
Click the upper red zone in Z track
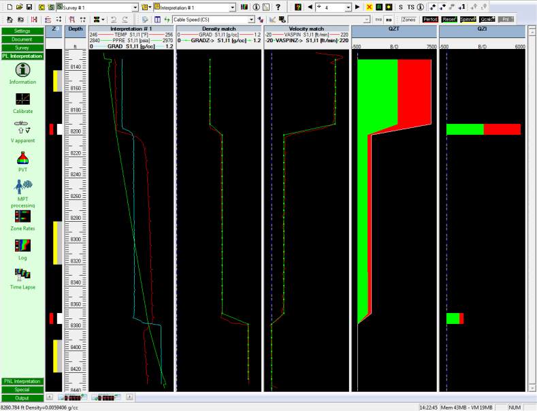(51, 129)
